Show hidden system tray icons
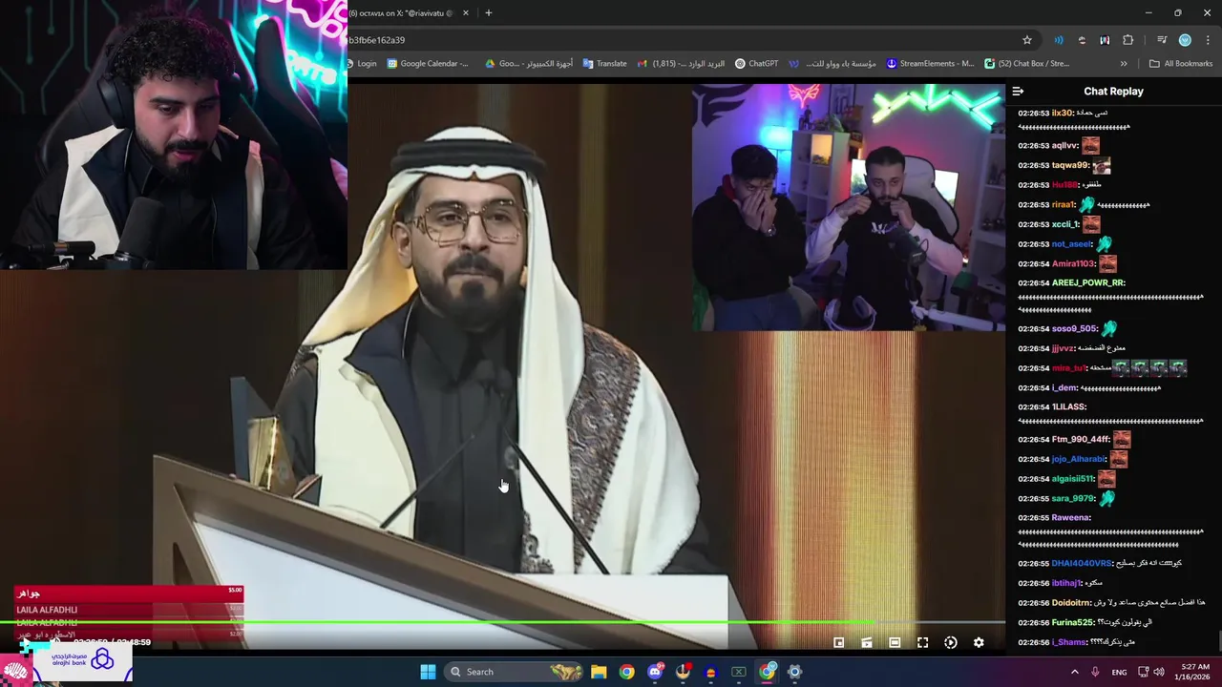Screen dimensions: 1222x687 click(1075, 672)
